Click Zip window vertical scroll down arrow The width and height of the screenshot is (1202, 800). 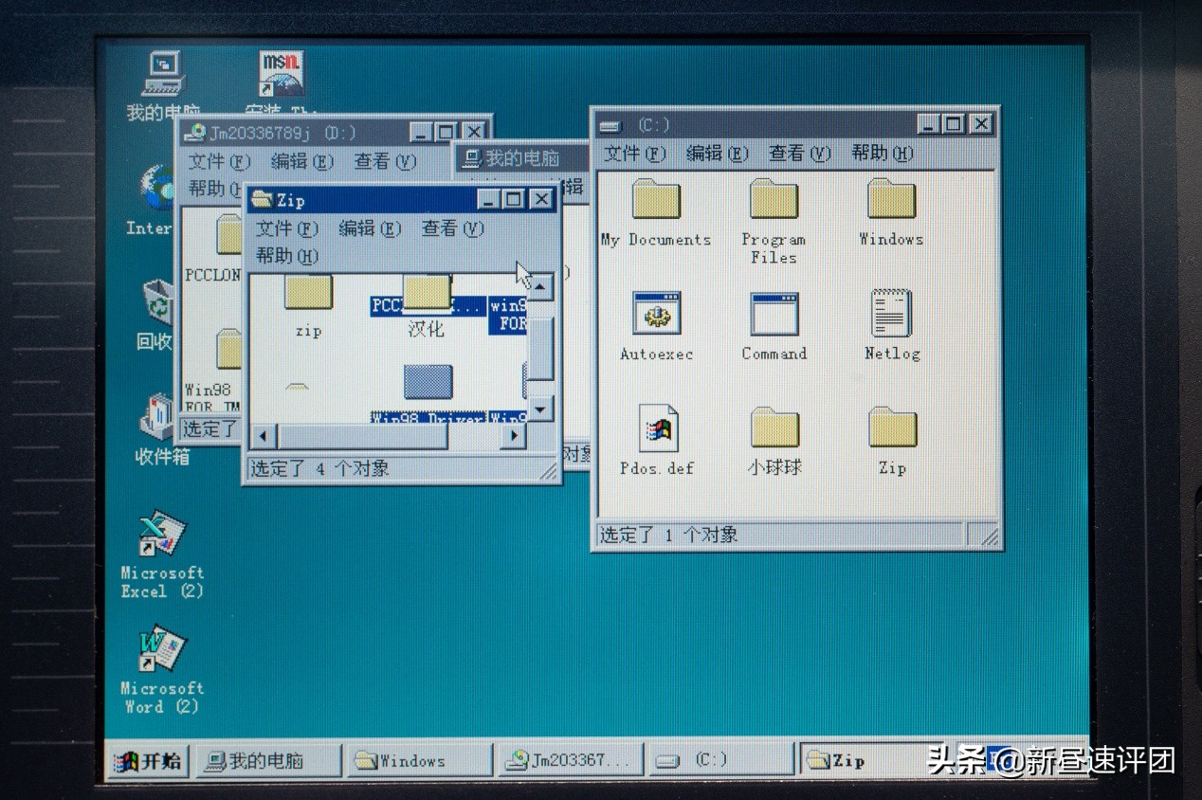click(540, 409)
